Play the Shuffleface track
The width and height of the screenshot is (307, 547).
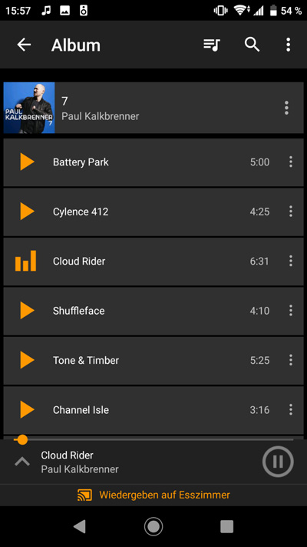27,311
